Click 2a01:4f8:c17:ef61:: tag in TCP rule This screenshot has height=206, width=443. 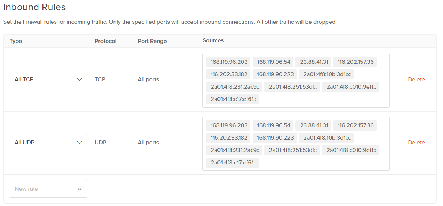[232, 99]
